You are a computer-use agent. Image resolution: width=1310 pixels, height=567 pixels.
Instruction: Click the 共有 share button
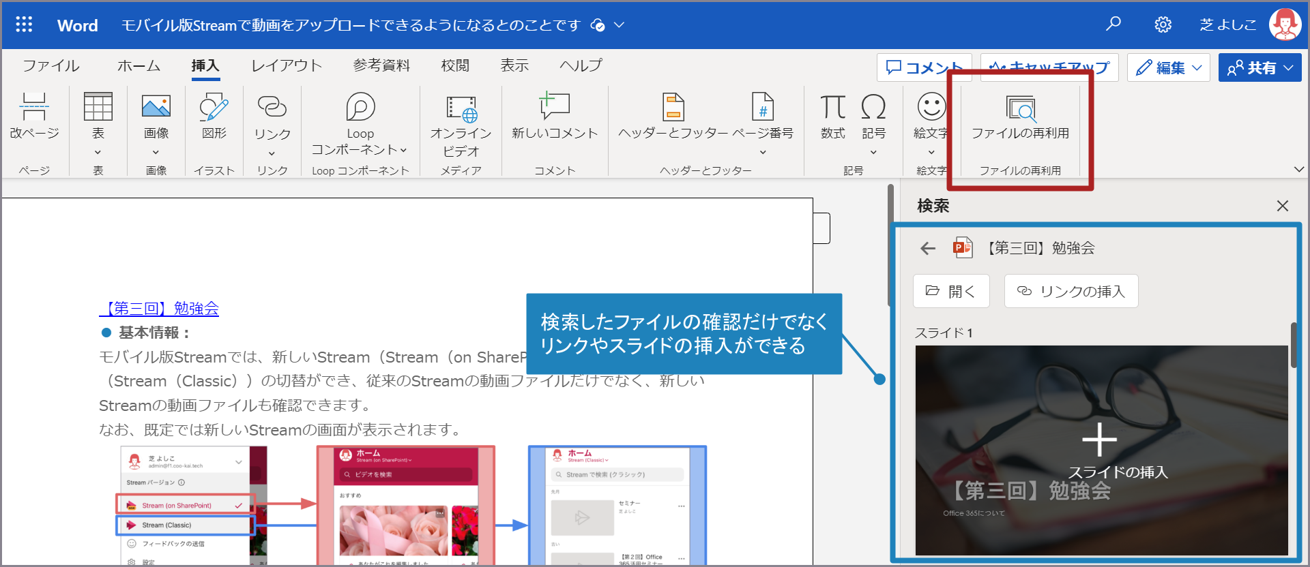[1260, 67]
